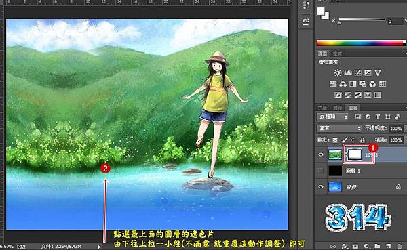Screen dimensions: 407x250
Task: Hide the 背景 layer
Action: [321, 187]
